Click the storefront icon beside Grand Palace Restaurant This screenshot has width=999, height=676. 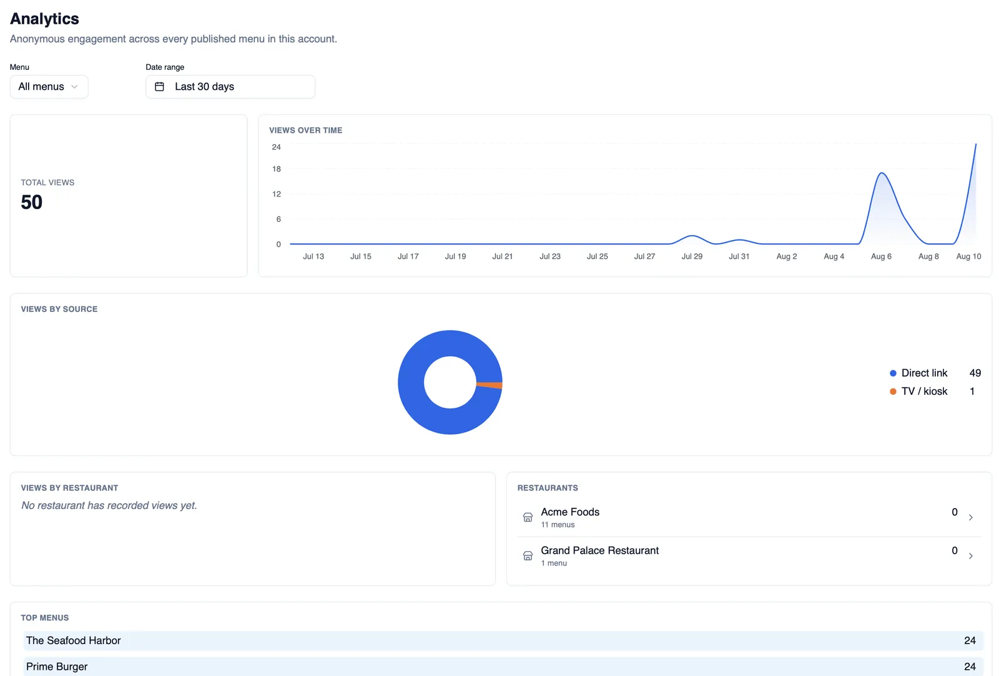528,556
